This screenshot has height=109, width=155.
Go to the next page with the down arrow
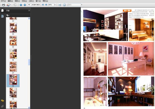[x=25, y=5]
